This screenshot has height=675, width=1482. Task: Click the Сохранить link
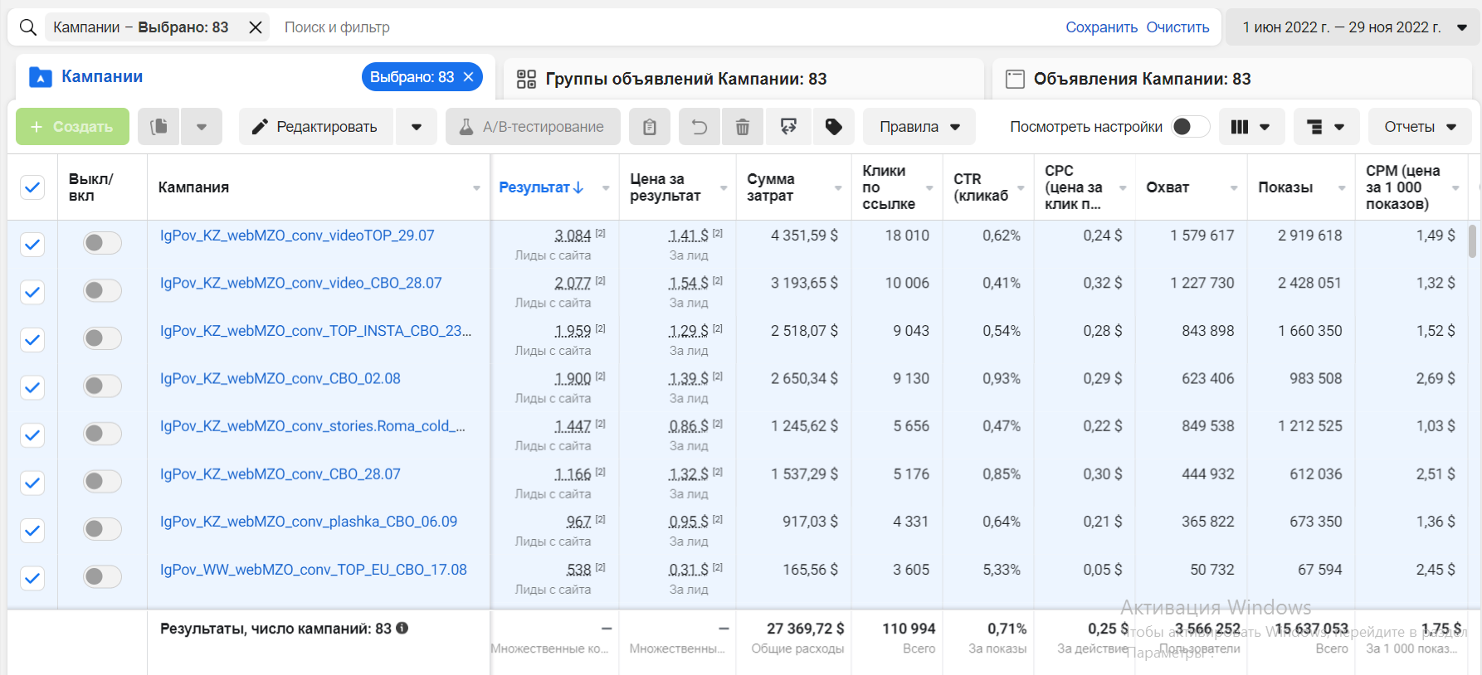[1102, 27]
